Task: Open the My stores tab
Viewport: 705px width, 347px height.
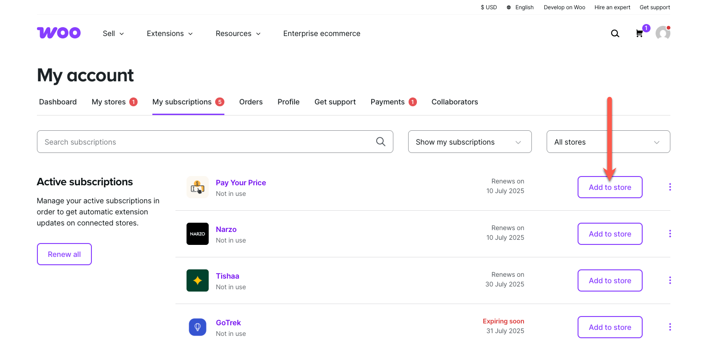Action: point(109,102)
